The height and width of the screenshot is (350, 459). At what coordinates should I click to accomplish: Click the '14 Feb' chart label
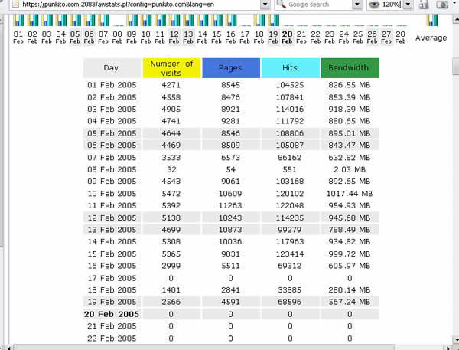pyautogui.click(x=202, y=38)
